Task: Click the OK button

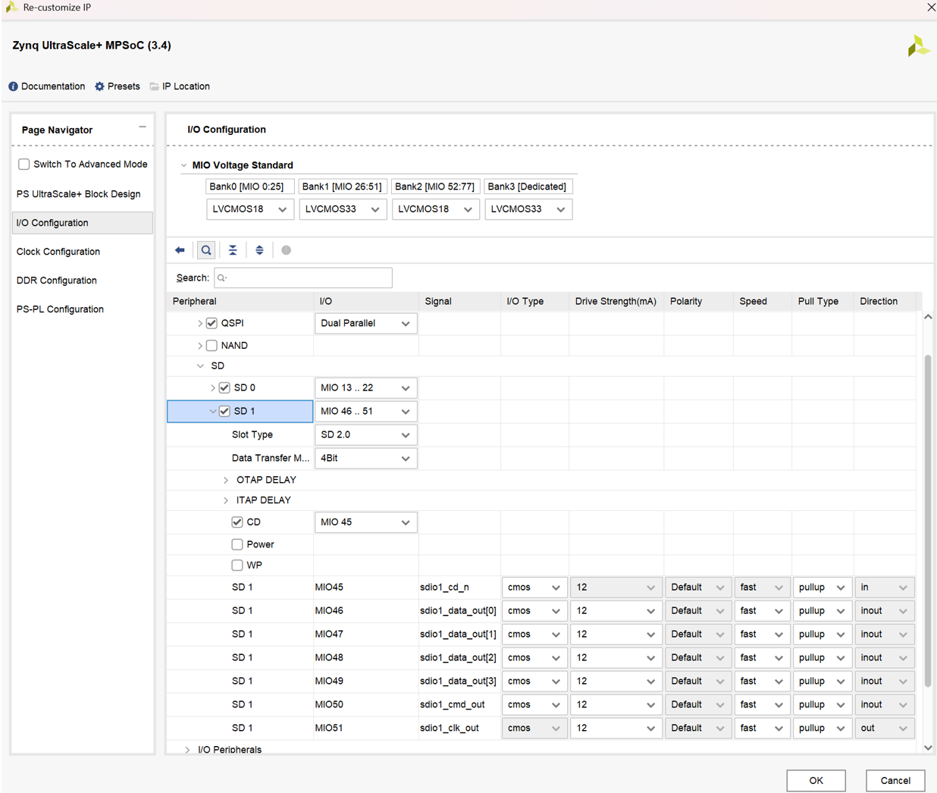Action: click(x=816, y=780)
